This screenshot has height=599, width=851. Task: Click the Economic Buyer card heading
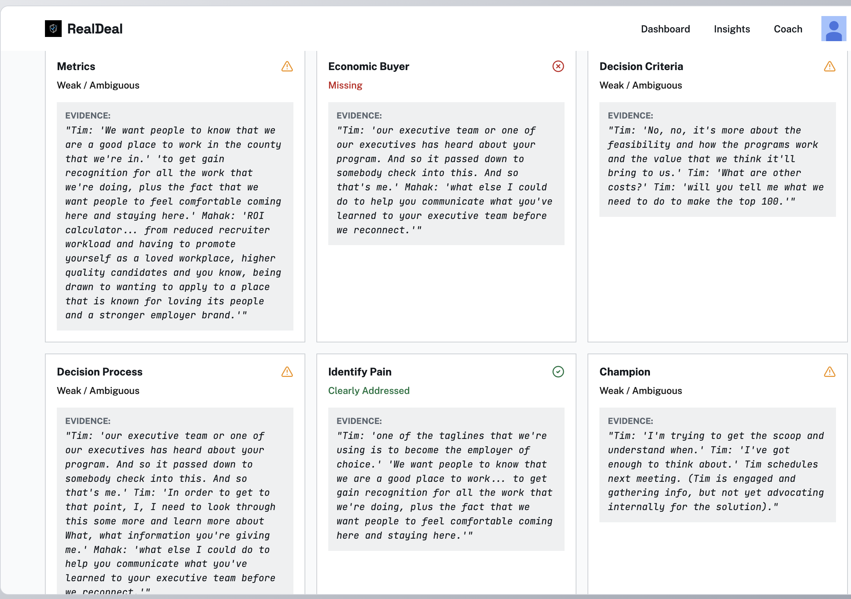tap(368, 66)
